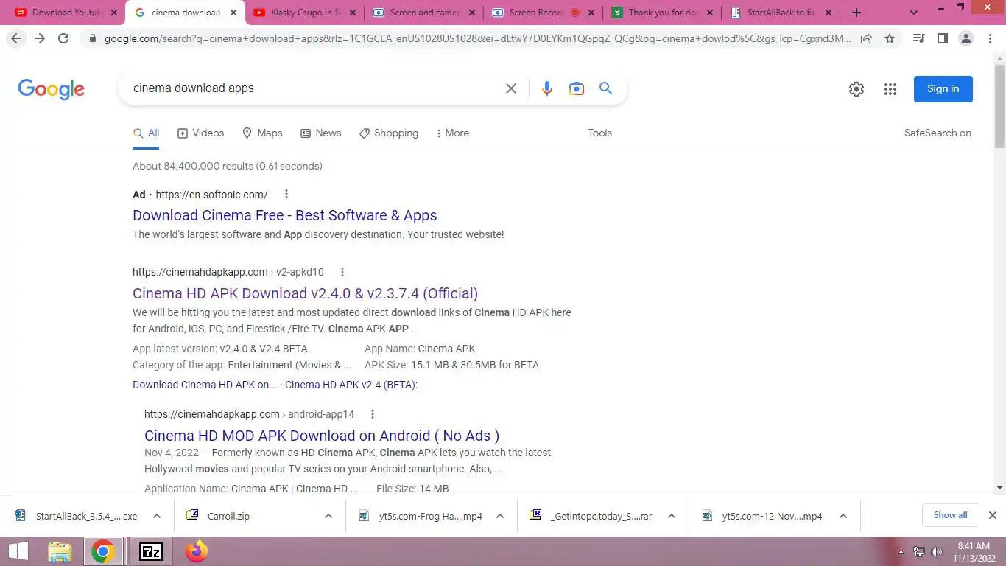Search by image with camera icon
This screenshot has width=1006, height=566.
tap(576, 88)
